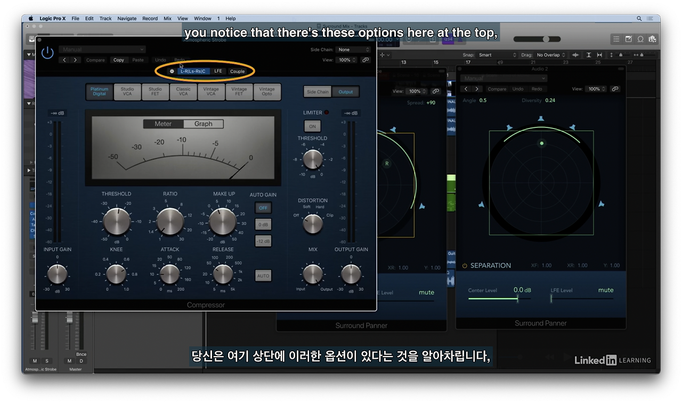Screen dimensions: 682x403
Task: Click next preset arrow in Audio 2 panner
Action: 477,89
